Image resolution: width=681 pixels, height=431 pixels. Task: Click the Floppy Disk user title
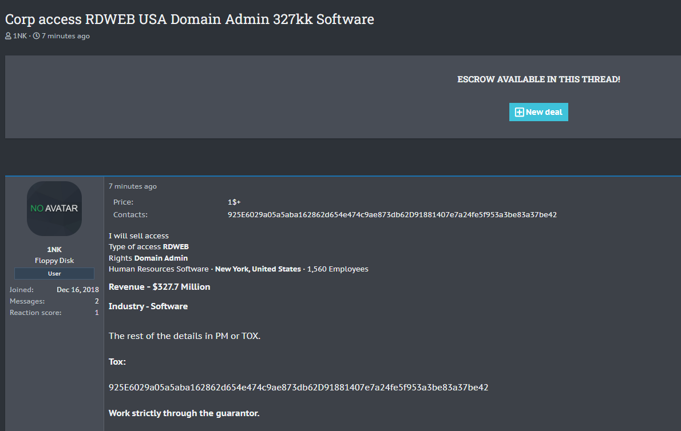pos(54,261)
